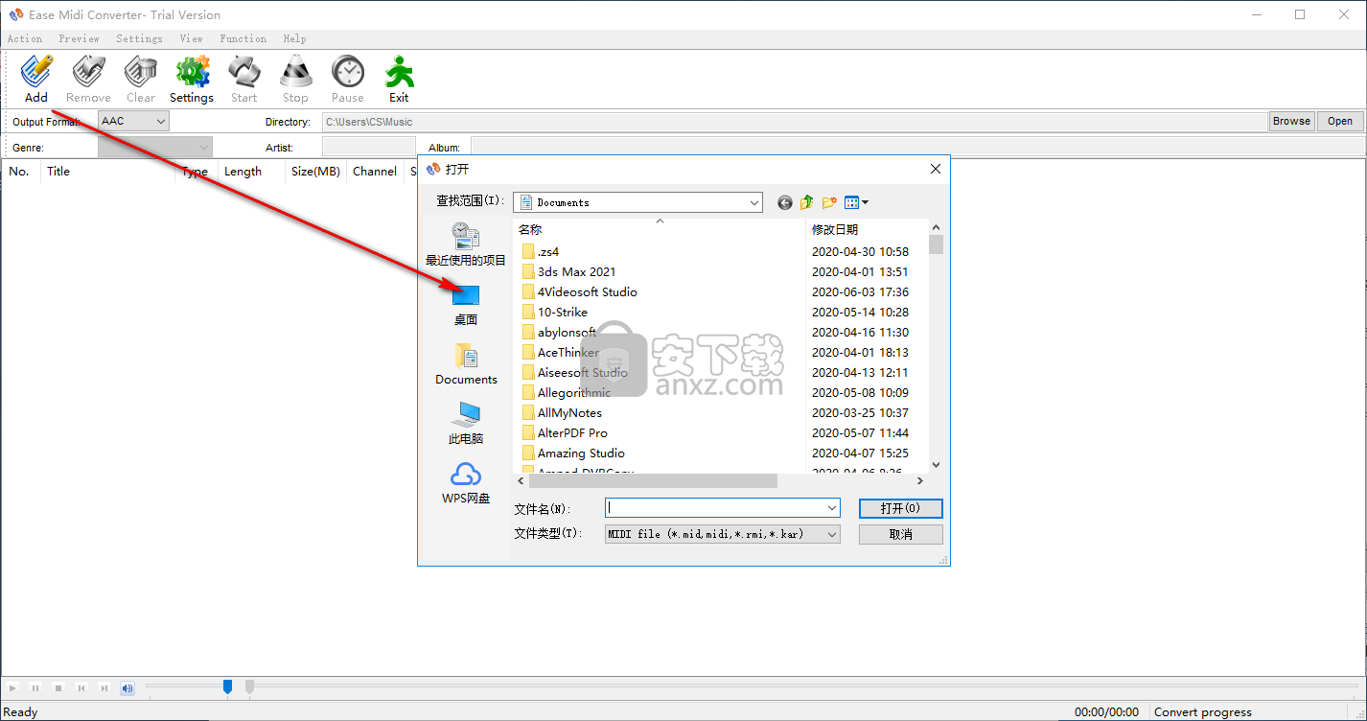The width and height of the screenshot is (1367, 721).
Task: Click the pause button in the player bar
Action: 35,687
